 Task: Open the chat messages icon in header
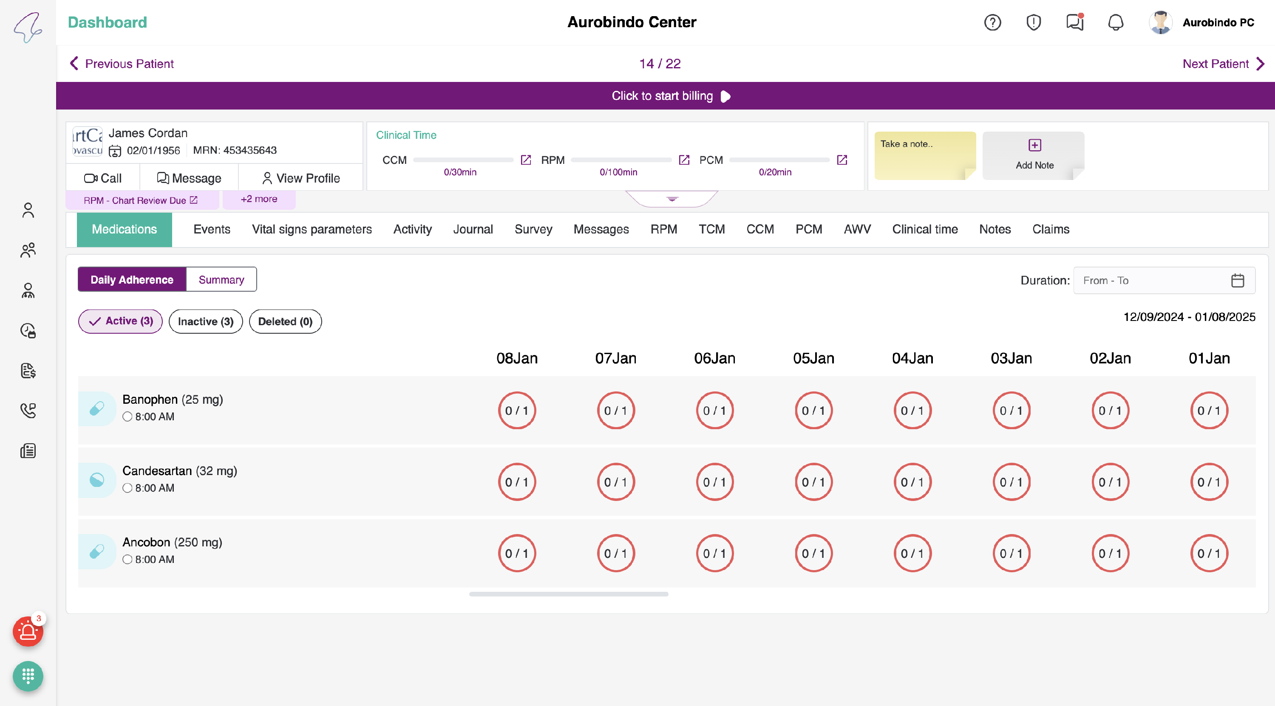tap(1074, 23)
